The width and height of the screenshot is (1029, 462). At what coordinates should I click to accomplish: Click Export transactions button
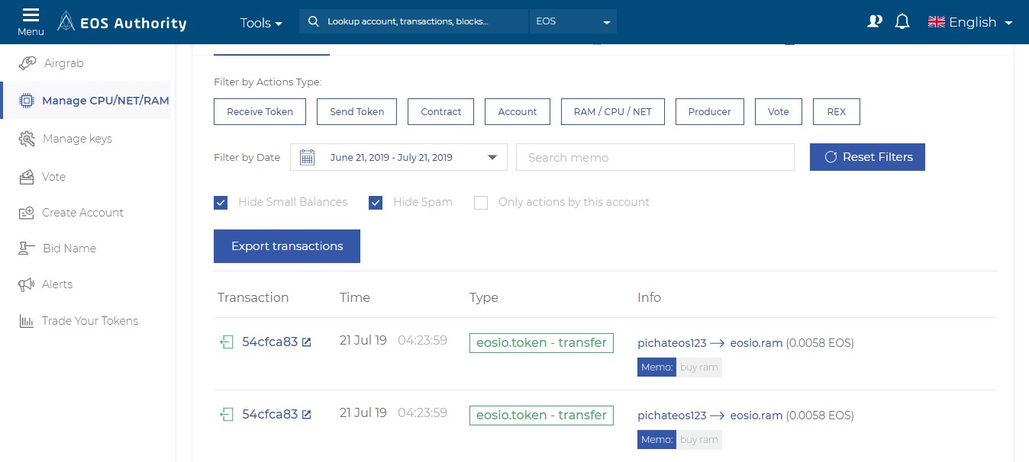(287, 246)
